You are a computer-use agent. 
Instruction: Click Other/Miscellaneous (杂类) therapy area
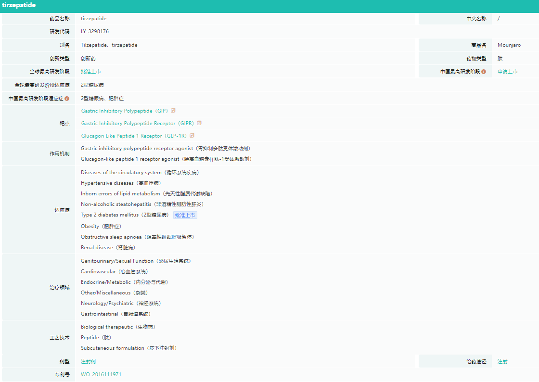pyautogui.click(x=115, y=293)
